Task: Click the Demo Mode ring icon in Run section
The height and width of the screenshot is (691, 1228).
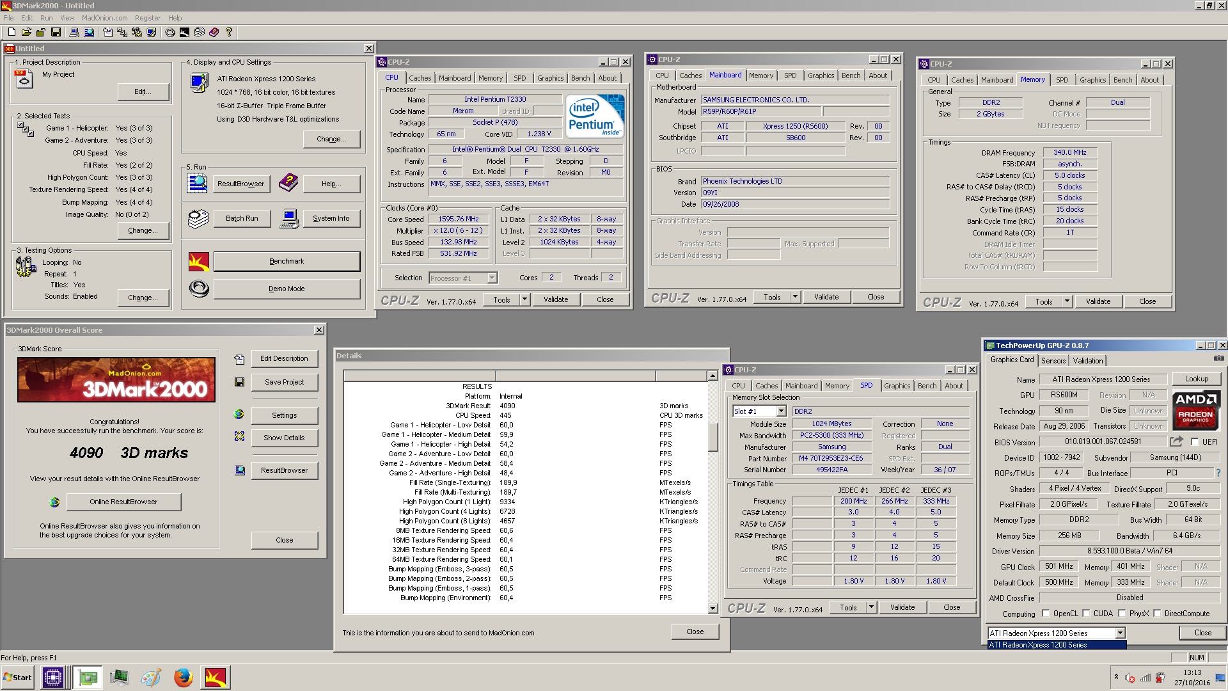Action: tap(199, 289)
